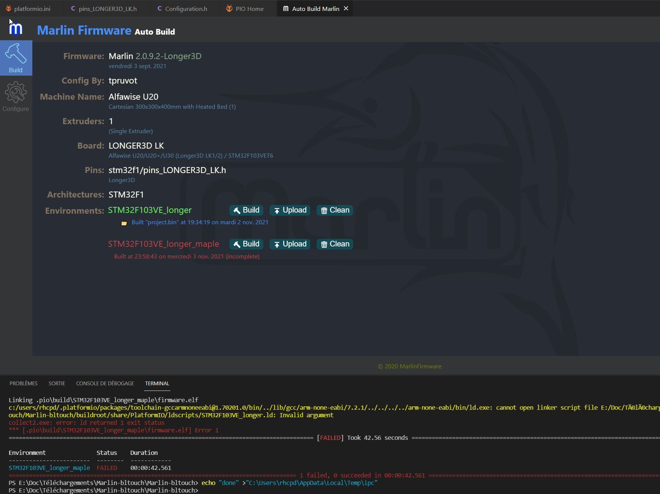660x494 pixels.
Task: Click the © 2020 MarlinFirmware footer text
Action: pyautogui.click(x=410, y=366)
